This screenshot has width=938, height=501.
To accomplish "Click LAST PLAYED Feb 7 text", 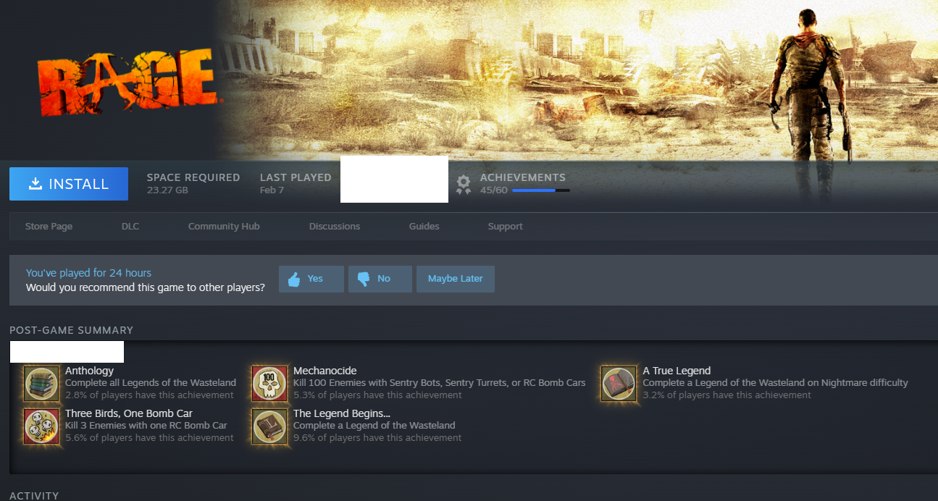I will pyautogui.click(x=296, y=184).
